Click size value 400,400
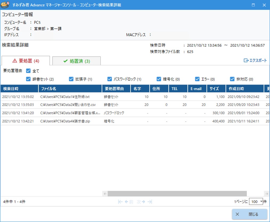This screenshot has height=222, width=270. (218, 121)
